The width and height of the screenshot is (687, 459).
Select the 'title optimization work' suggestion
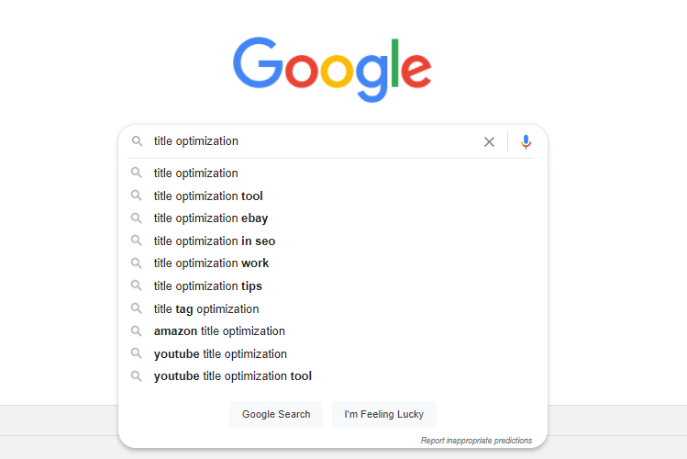(x=333, y=263)
